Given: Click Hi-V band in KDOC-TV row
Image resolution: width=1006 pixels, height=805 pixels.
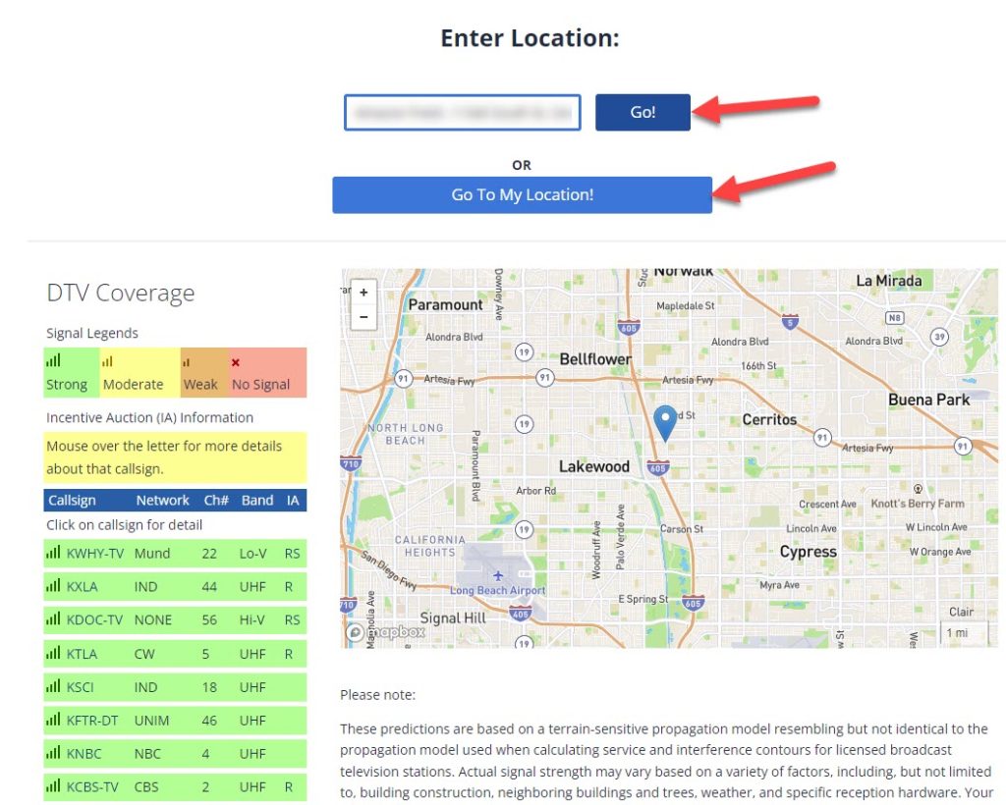Looking at the screenshot, I should pyautogui.click(x=251, y=619).
